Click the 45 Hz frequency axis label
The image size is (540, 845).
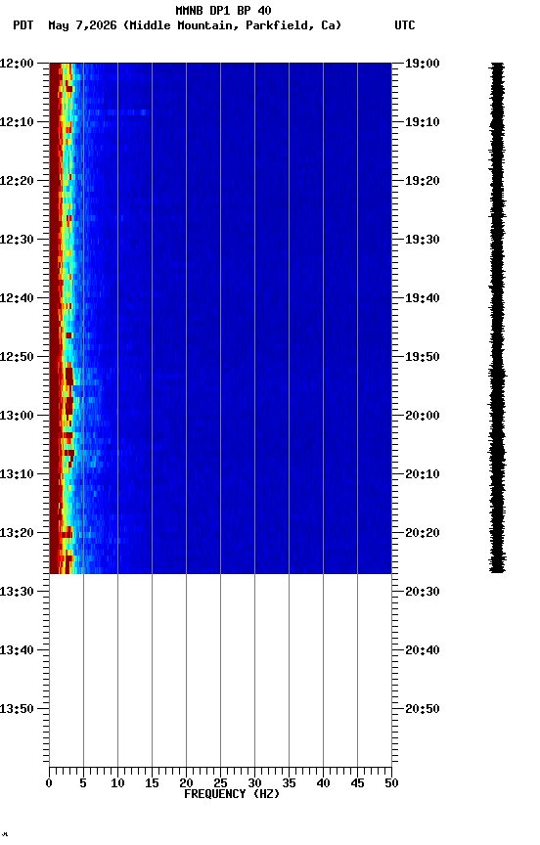click(x=357, y=783)
